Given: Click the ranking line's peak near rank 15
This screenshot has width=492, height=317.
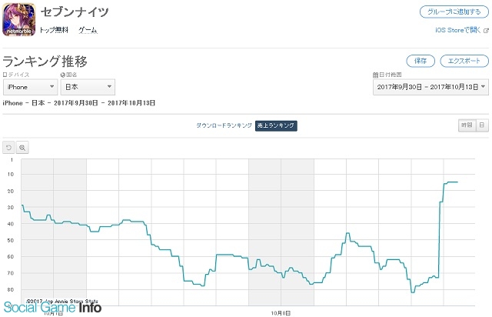Looking at the screenshot, I should 452,182.
